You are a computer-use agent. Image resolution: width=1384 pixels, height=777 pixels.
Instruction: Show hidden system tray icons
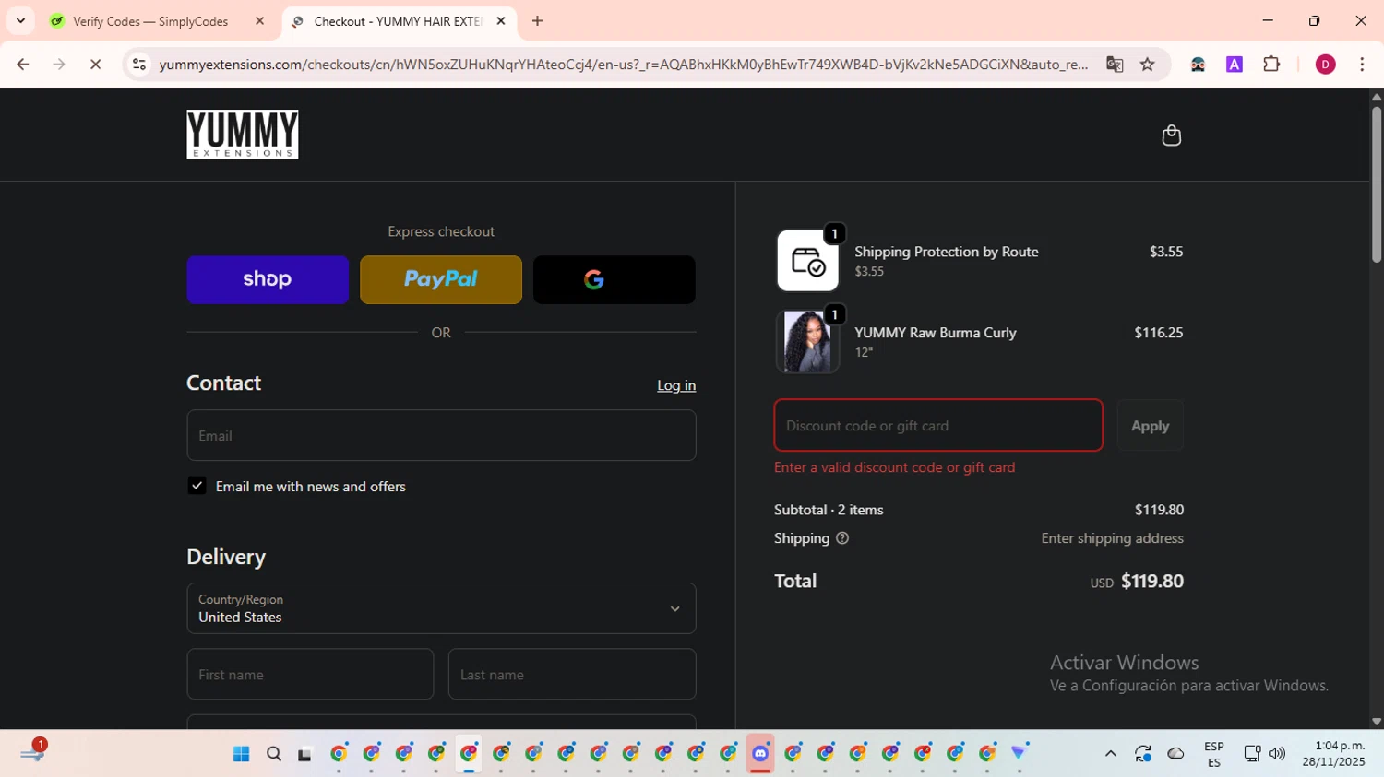[x=1111, y=754]
